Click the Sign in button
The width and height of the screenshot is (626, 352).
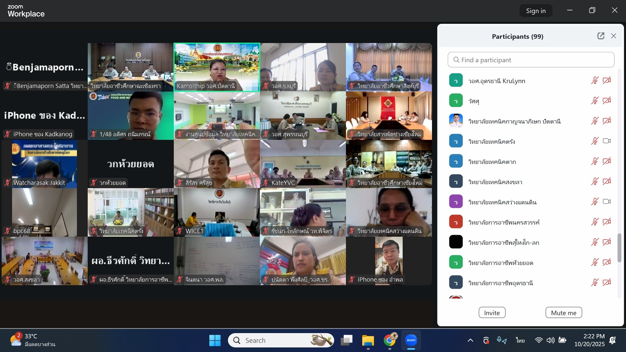coord(536,11)
